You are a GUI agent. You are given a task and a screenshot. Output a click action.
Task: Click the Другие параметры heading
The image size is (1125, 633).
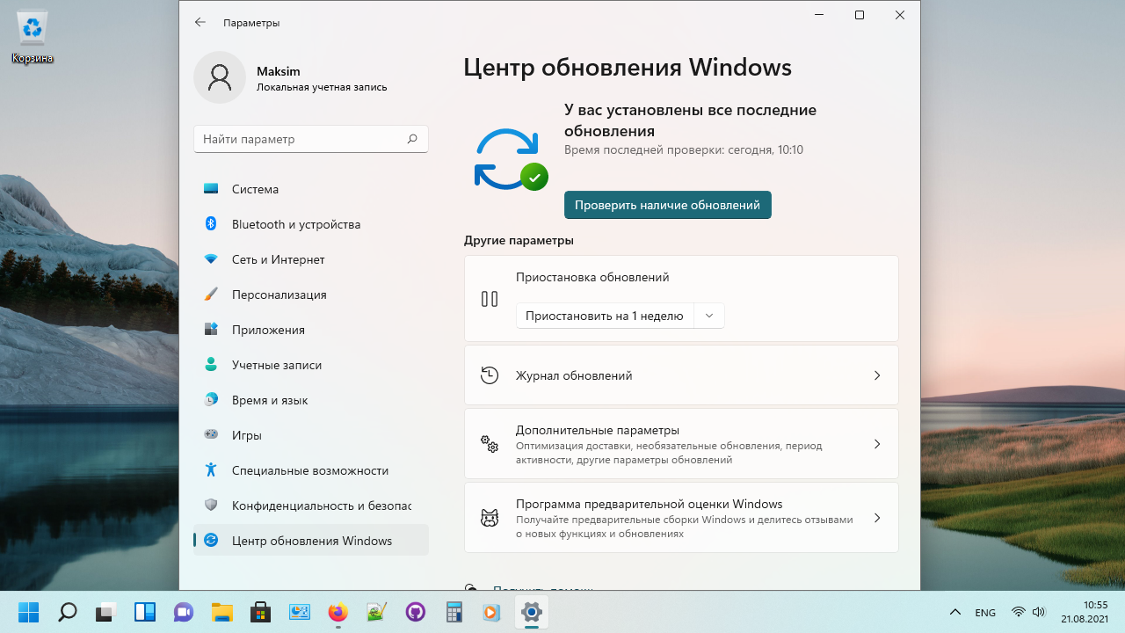[x=519, y=240]
